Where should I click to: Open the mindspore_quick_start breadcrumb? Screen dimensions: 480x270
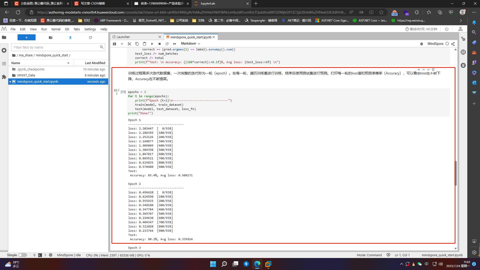click(52, 55)
